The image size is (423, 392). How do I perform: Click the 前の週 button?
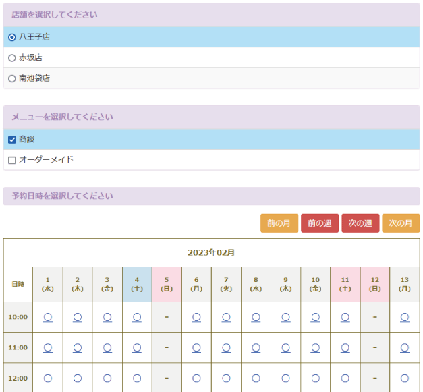[x=320, y=223]
